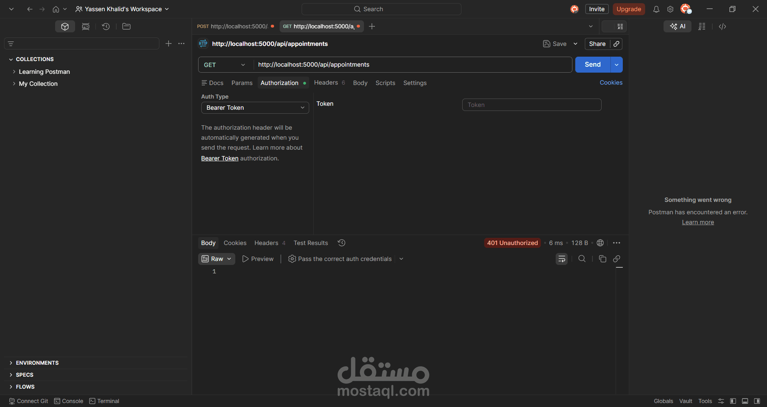Click the environment variables icon beside tabs
This screenshot has height=407, width=767.
coord(620,26)
